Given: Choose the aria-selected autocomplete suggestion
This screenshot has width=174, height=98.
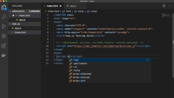Looking at the screenshot, I should [110, 74].
